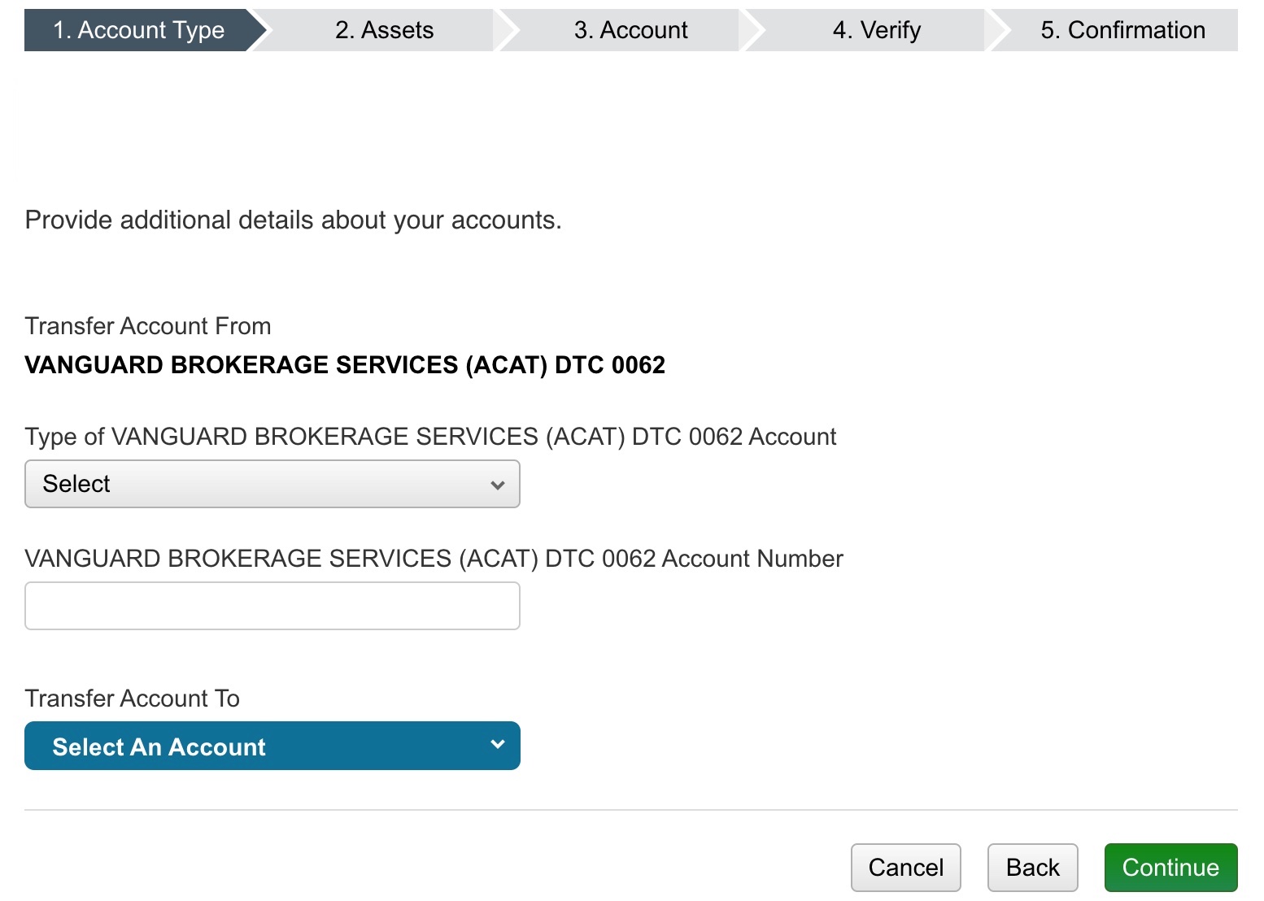The height and width of the screenshot is (901, 1264).
Task: Open the Vanguard account type Select dropdown
Action: [x=272, y=484]
